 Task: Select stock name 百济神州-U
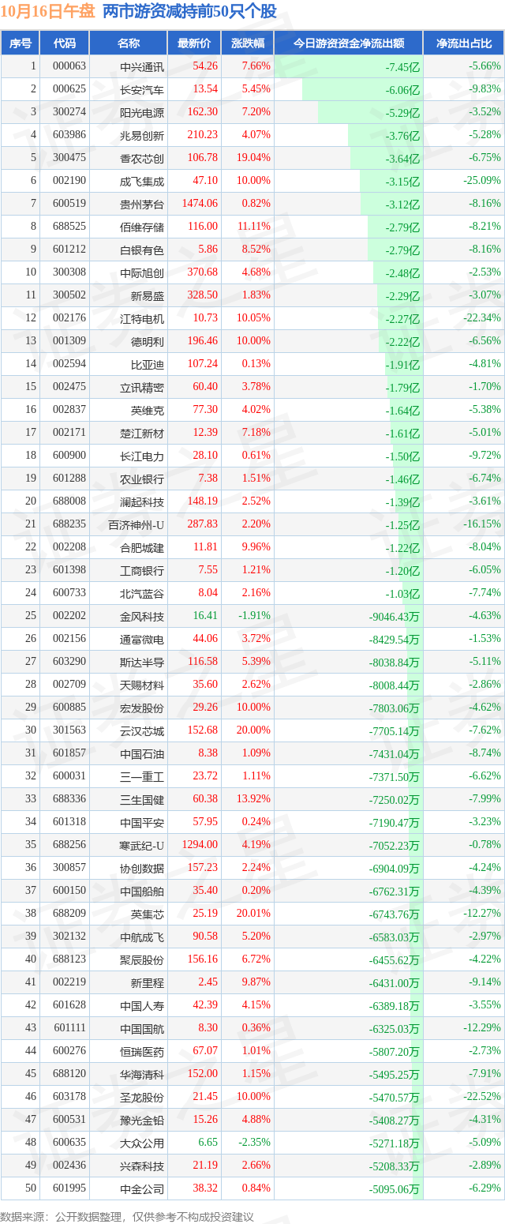[137, 524]
